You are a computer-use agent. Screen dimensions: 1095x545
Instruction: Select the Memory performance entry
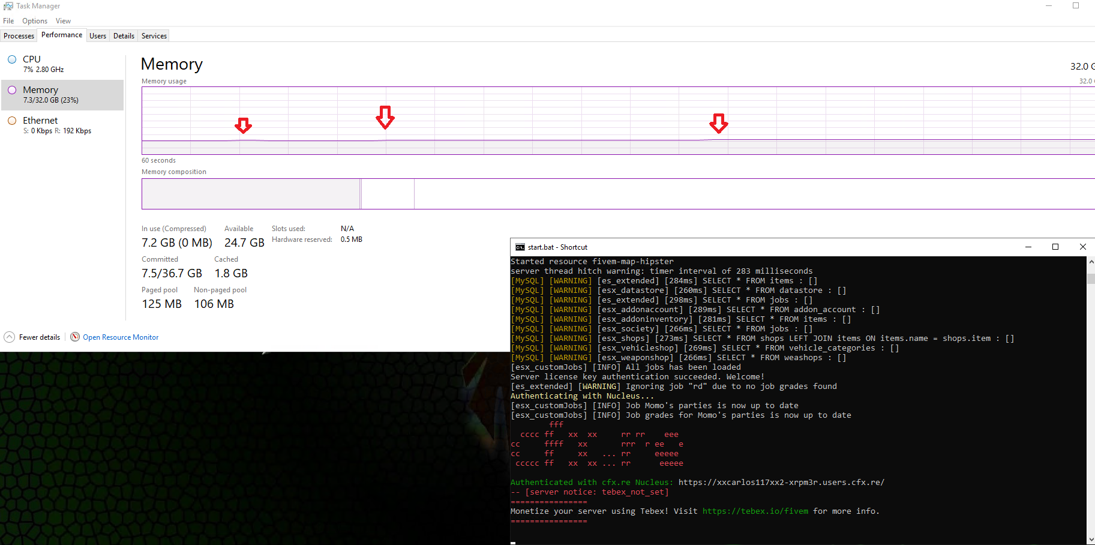(62, 95)
